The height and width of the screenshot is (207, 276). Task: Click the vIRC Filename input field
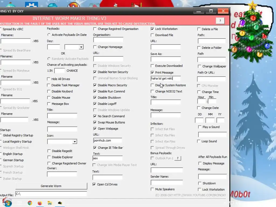tap(16, 41)
